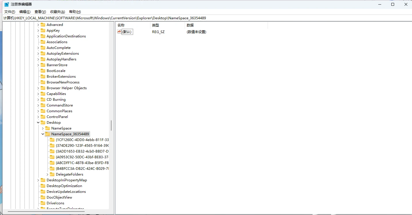Screen dimensions: 412x215
Task: Select the AppKey folder icon
Action: 43,31
